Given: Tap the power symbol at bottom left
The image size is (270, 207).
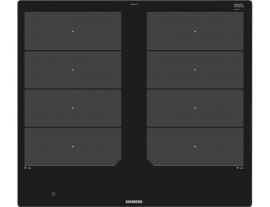Looking at the screenshot, I should (x=53, y=194).
